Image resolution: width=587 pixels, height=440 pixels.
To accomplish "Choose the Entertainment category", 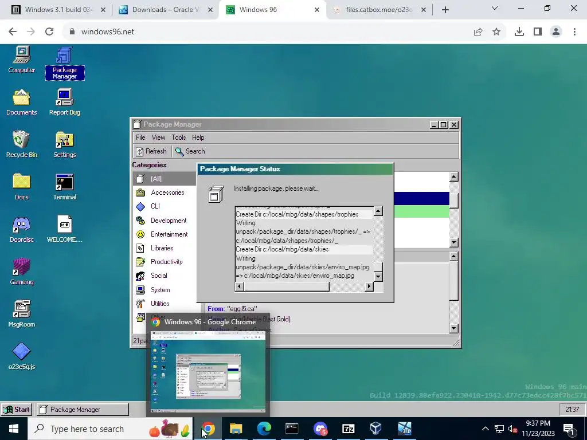I will pyautogui.click(x=164, y=234).
